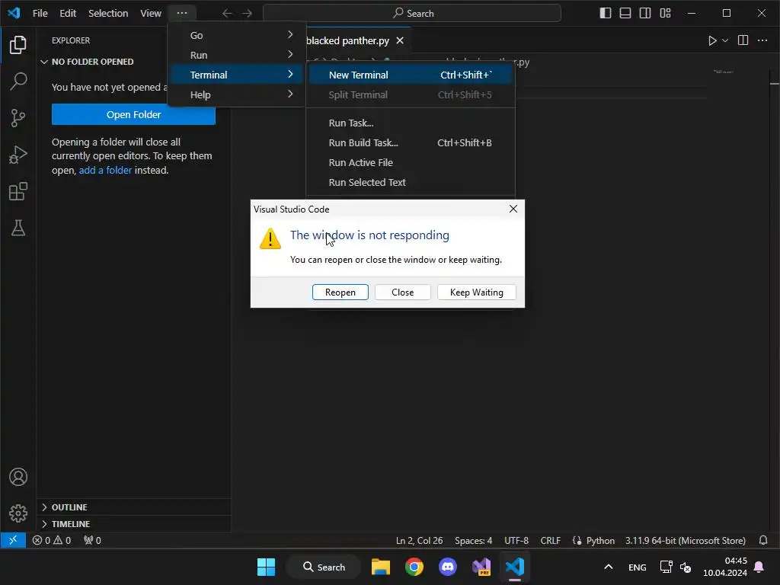Click UTF-8 encoding status entry
Image resolution: width=780 pixels, height=585 pixels.
[516, 541]
